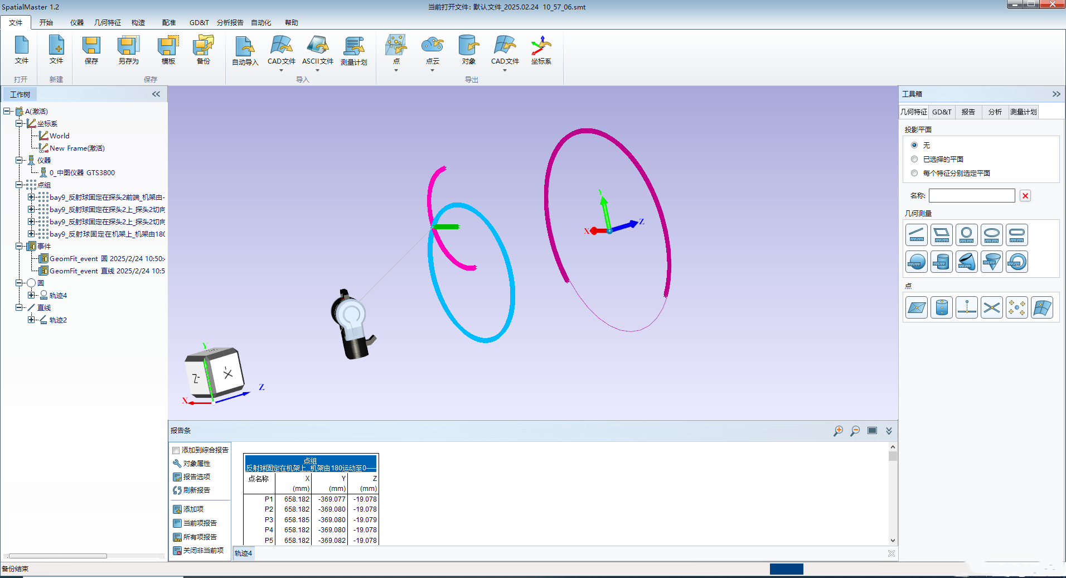Viewport: 1066px width, 578px height.
Task: Select the circle measurement tool in the toolbox
Action: pos(966,235)
